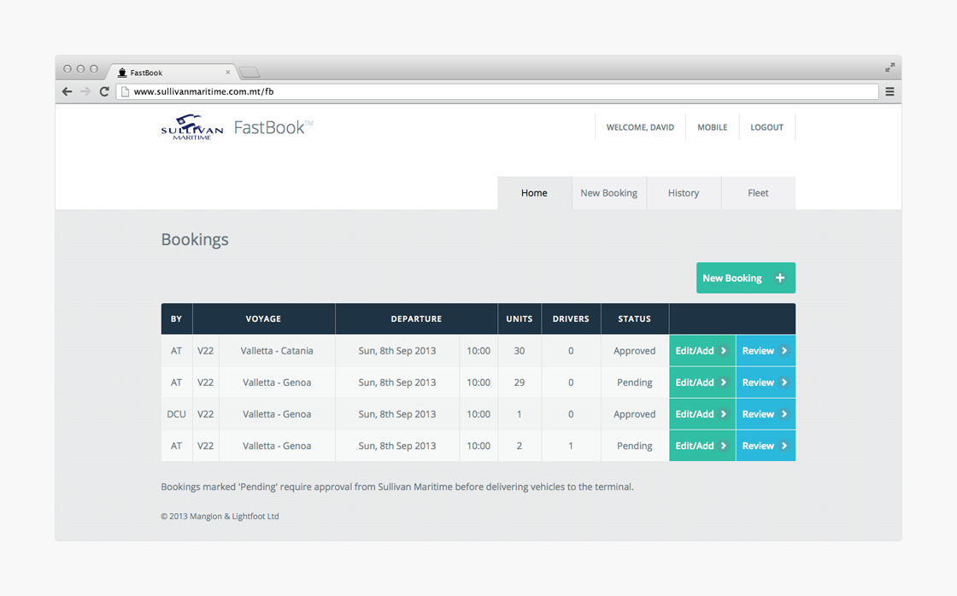957x596 pixels.
Task: Click the VOYAGE column header
Action: point(263,319)
